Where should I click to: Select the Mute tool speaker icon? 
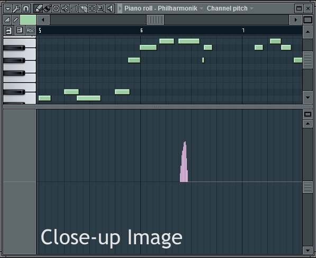(65, 8)
